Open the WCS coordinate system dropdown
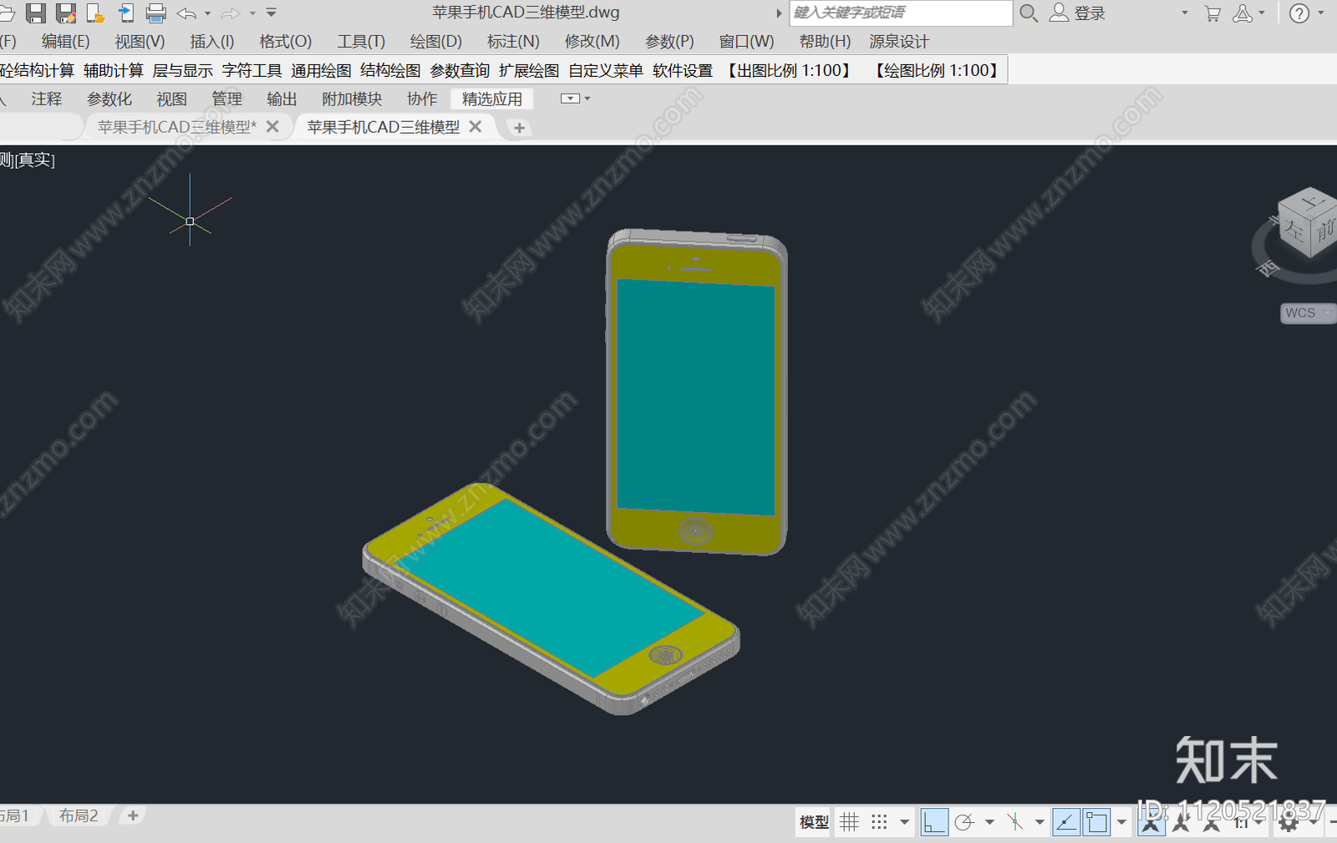 (x=1308, y=312)
